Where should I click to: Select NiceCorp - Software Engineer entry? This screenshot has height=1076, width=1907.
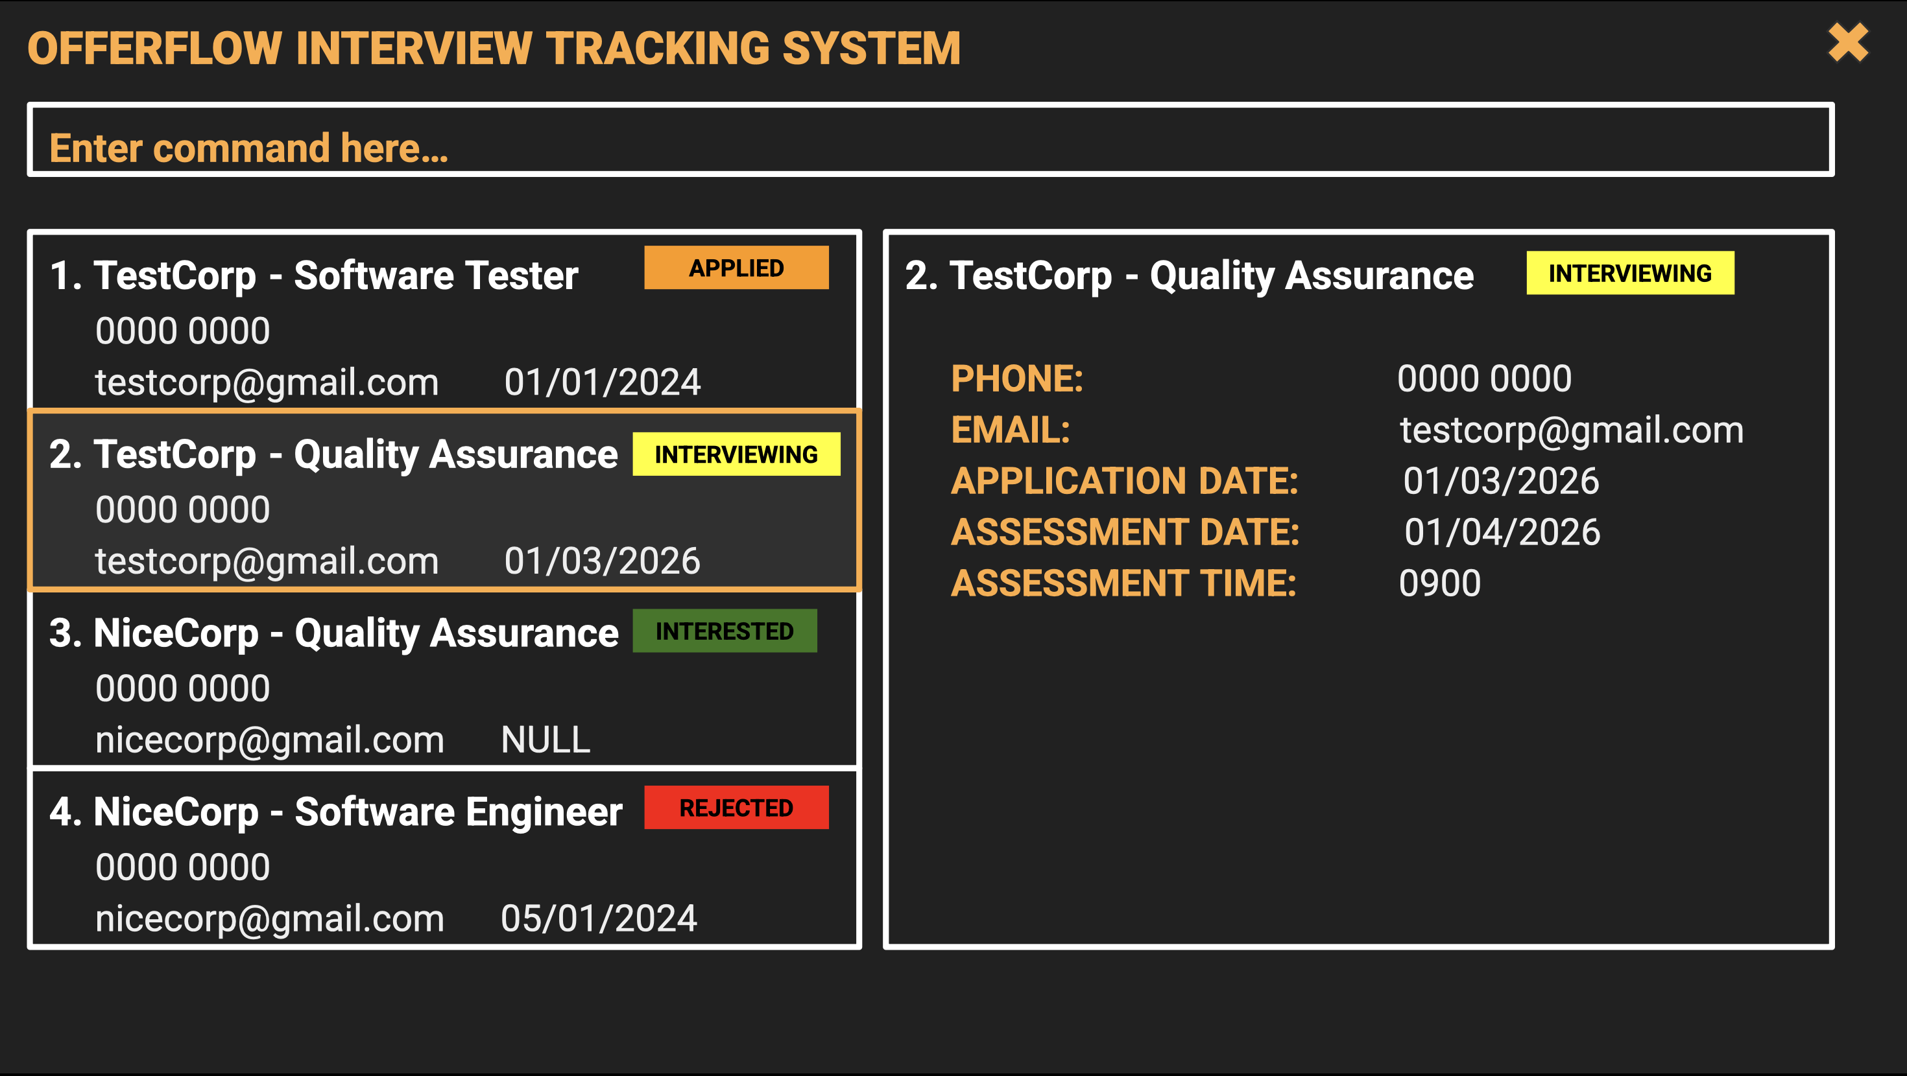click(x=335, y=813)
